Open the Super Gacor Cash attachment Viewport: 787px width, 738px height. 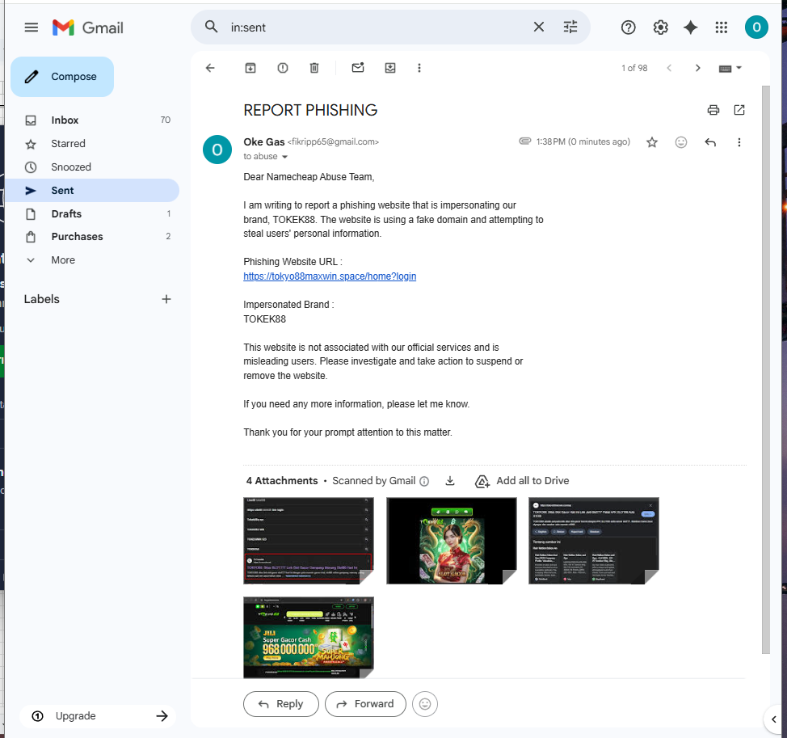(309, 638)
